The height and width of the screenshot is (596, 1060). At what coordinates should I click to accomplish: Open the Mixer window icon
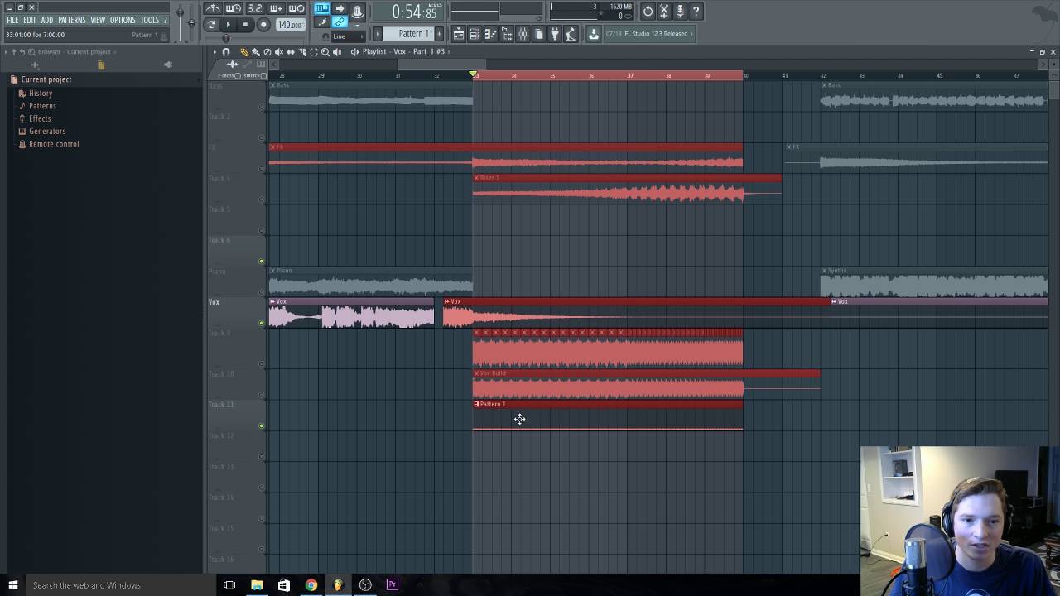523,34
